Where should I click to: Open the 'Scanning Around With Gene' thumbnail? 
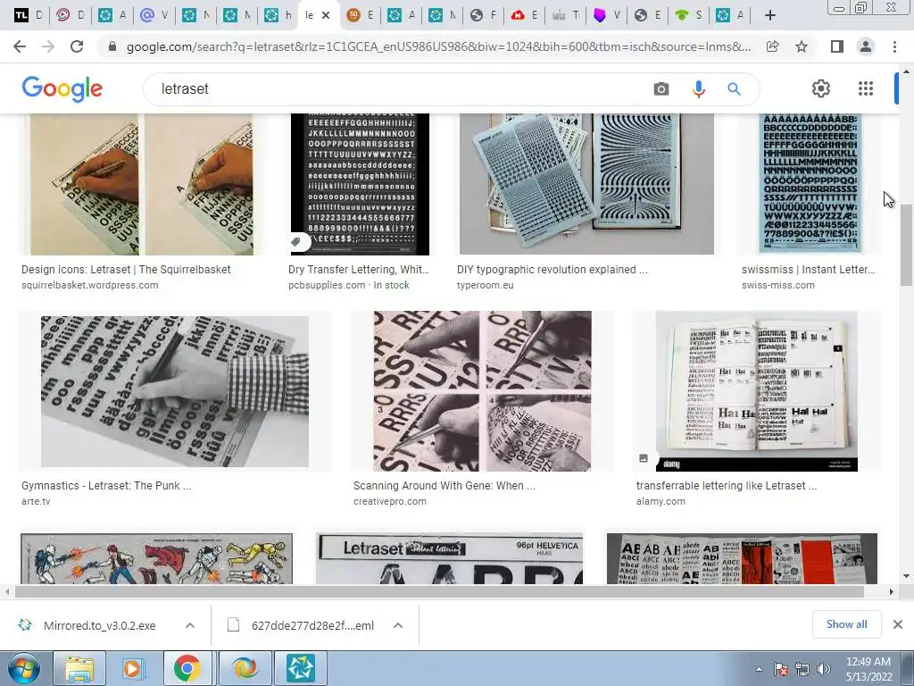482,391
